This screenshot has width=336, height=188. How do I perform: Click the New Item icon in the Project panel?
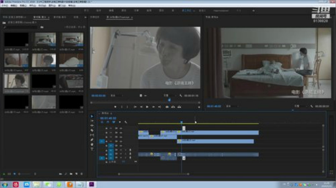coord(77,174)
